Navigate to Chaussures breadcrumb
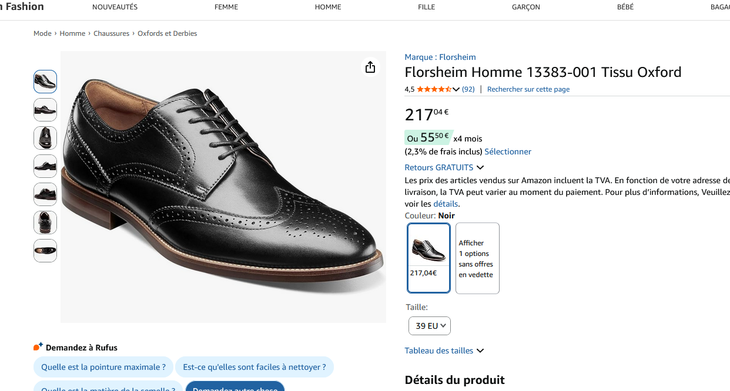The height and width of the screenshot is (391, 730). pyautogui.click(x=112, y=33)
